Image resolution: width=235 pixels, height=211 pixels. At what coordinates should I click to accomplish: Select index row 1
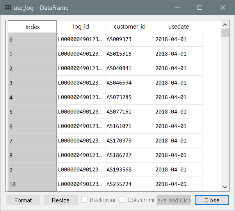pyautogui.click(x=32, y=54)
